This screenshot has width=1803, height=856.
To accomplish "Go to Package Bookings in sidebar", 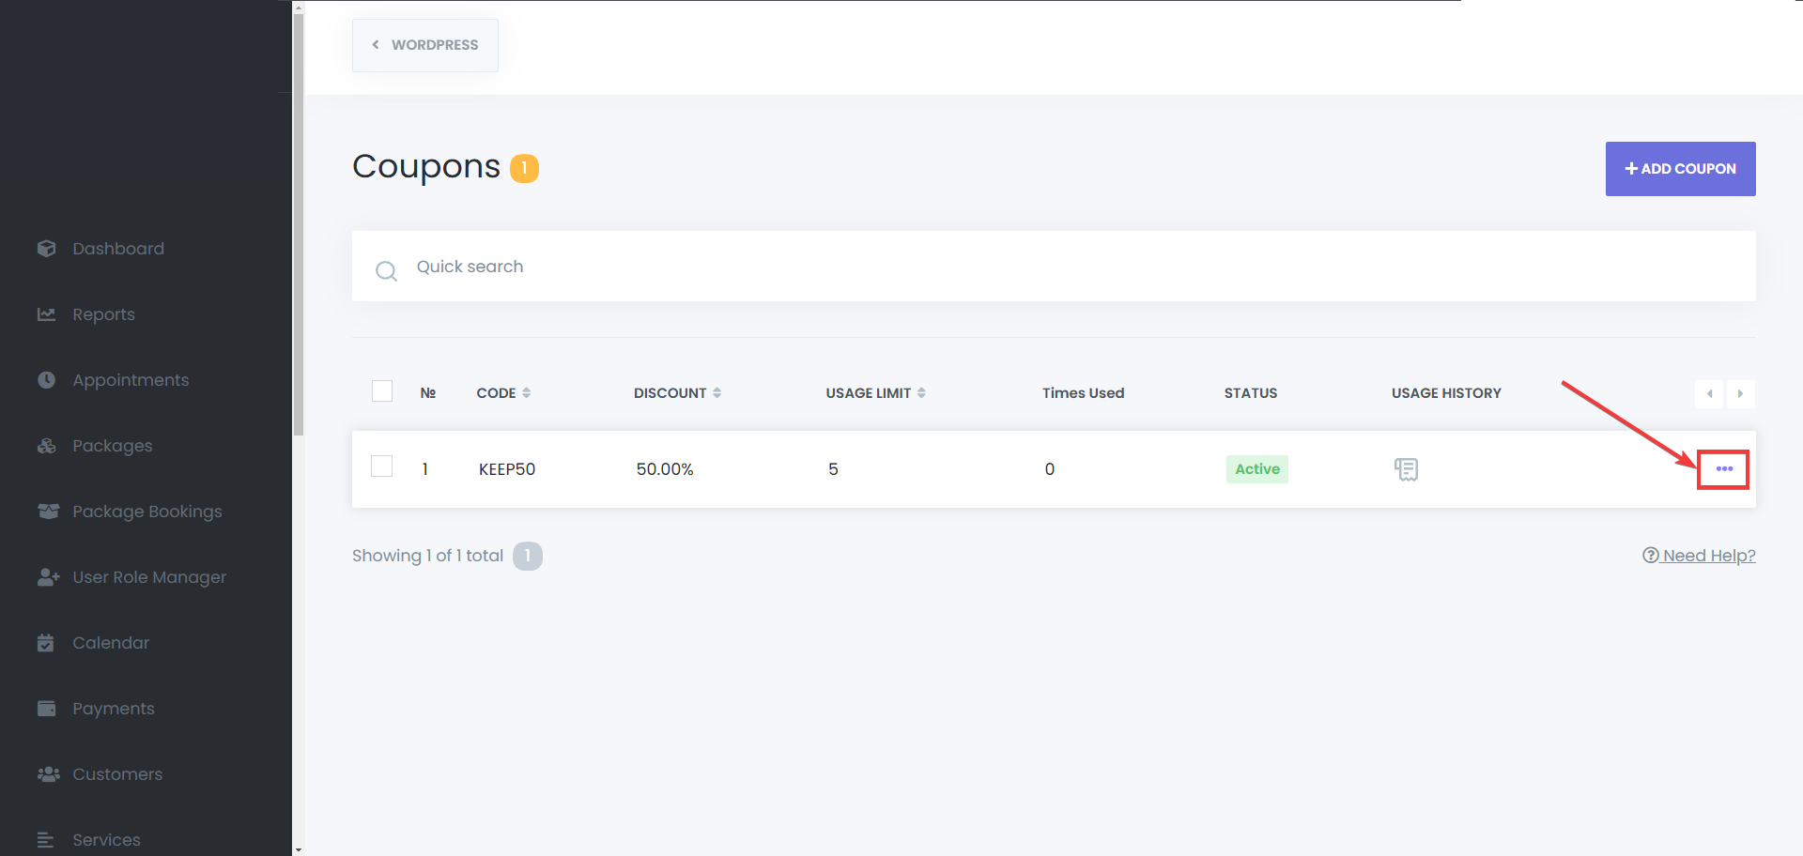I will [146, 512].
